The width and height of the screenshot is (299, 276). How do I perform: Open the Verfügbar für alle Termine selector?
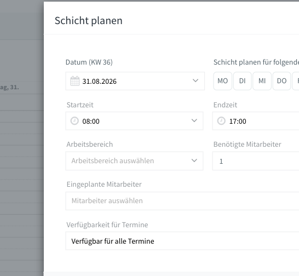[182, 241]
